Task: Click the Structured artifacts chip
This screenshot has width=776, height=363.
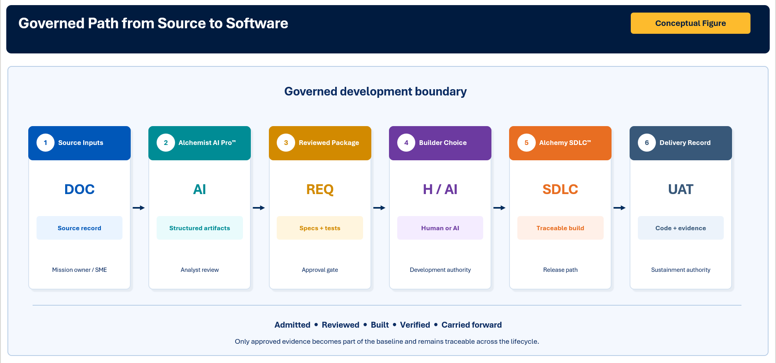Action: click(199, 228)
